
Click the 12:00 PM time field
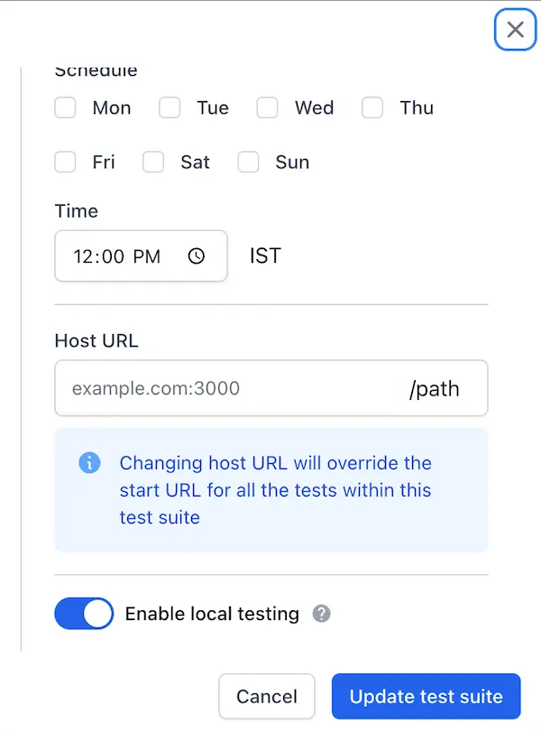click(117, 256)
